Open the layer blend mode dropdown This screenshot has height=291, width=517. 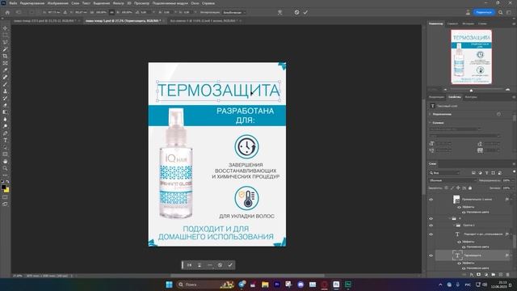point(452,180)
